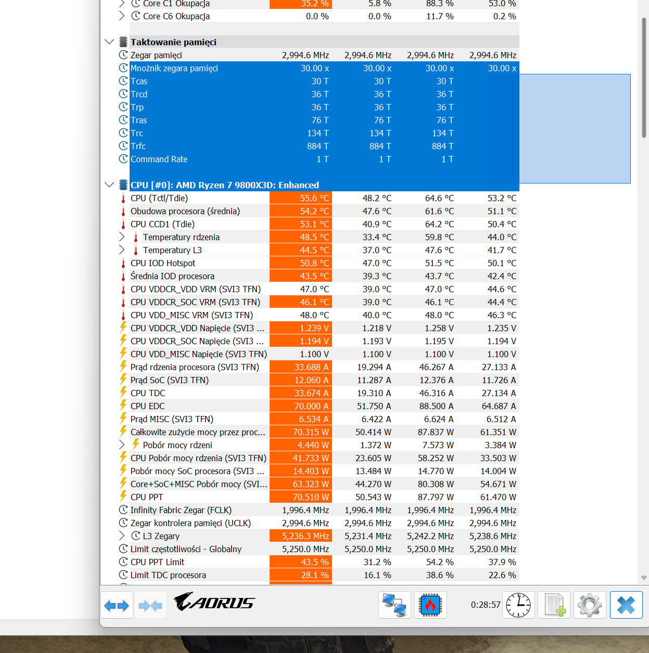Click the AORUS logo
The height and width of the screenshot is (653, 649).
click(x=214, y=602)
